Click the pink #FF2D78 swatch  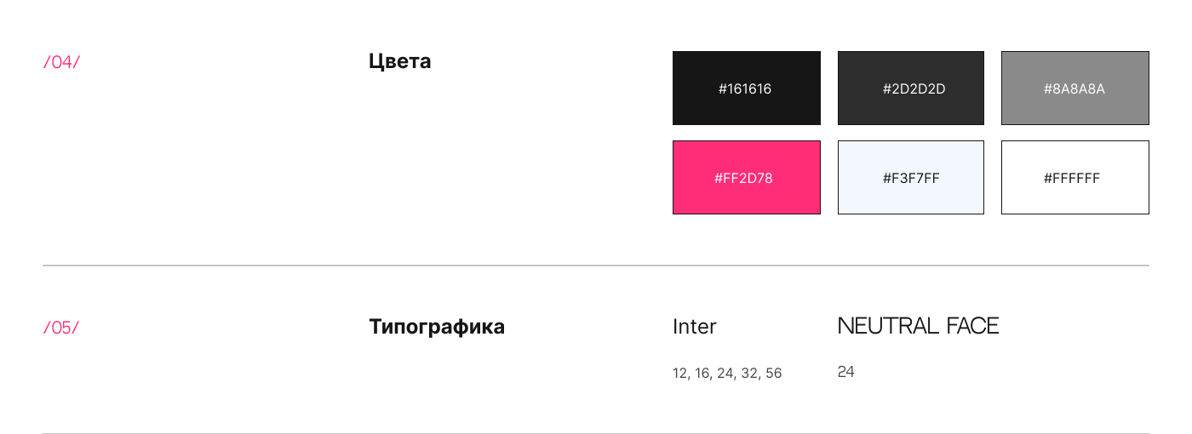pos(746,178)
